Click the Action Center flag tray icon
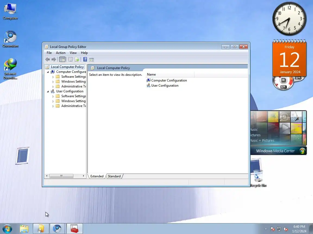The height and width of the screenshot is (234, 313). point(273,229)
